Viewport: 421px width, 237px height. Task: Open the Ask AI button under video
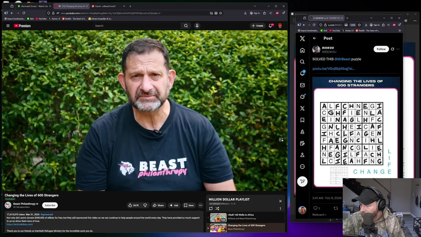pos(174,205)
